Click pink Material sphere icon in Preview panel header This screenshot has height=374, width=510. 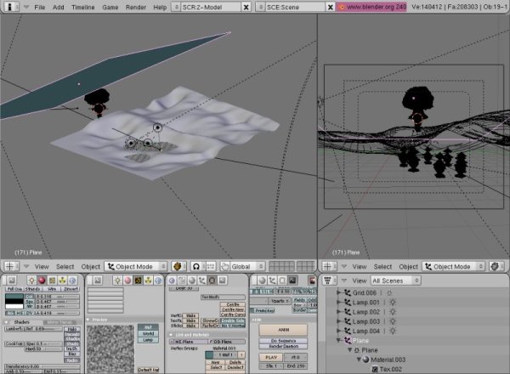click(127, 280)
